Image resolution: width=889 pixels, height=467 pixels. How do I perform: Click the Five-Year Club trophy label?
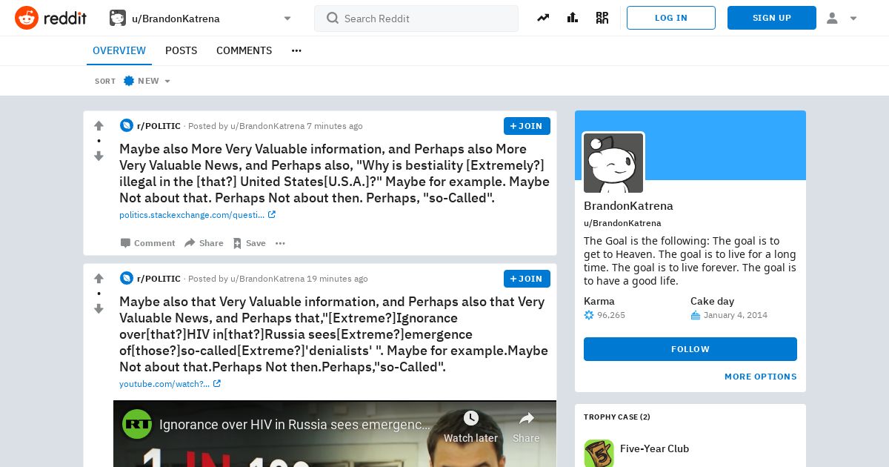pos(654,448)
